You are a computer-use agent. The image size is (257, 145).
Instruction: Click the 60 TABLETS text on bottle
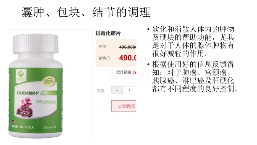tap(50, 127)
